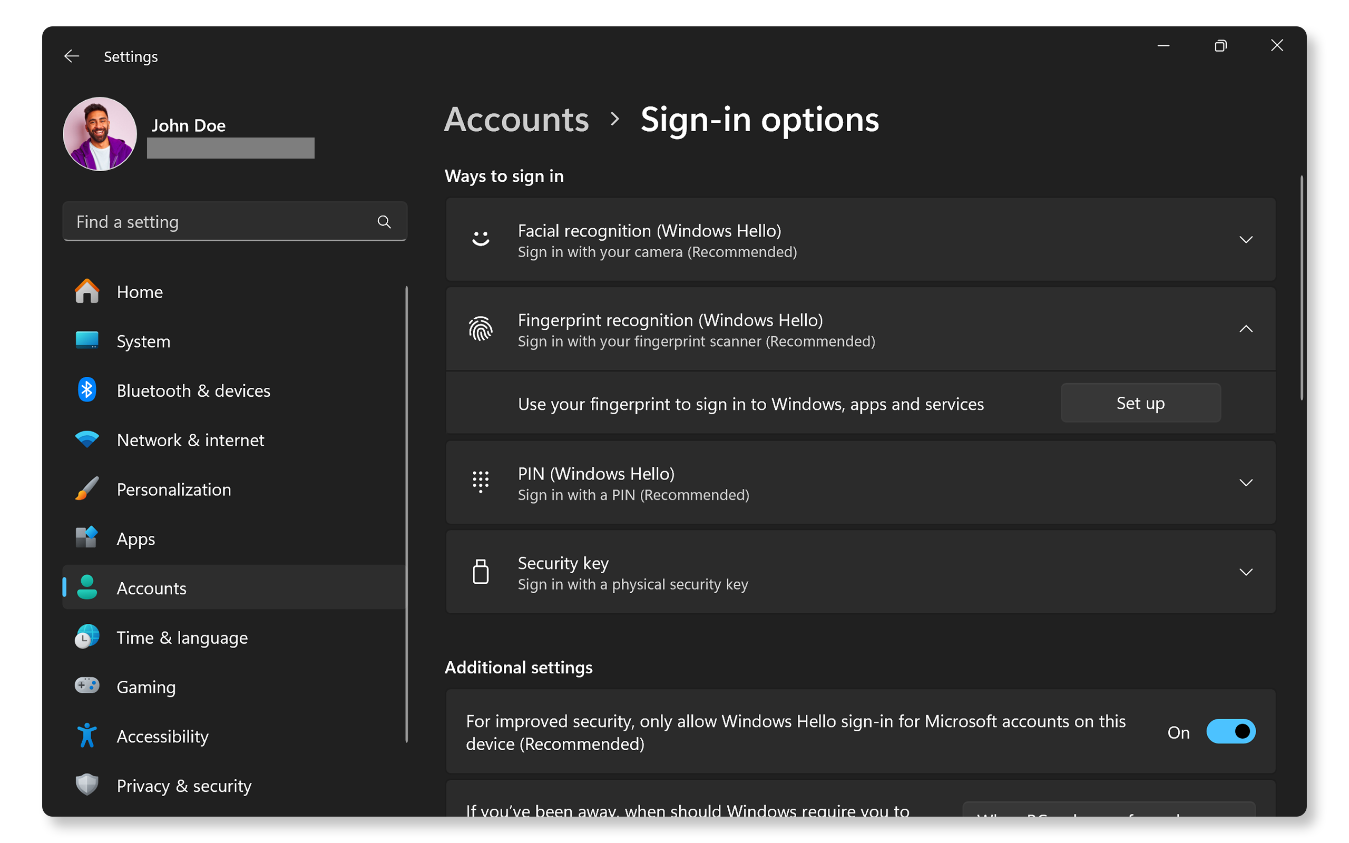Click the Security key icon
The width and height of the screenshot is (1349, 843).
point(480,571)
